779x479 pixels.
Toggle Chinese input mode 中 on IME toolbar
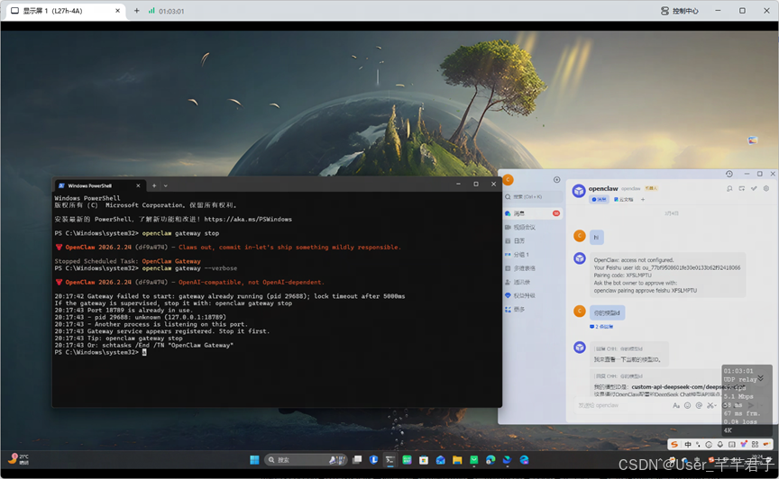(x=688, y=444)
